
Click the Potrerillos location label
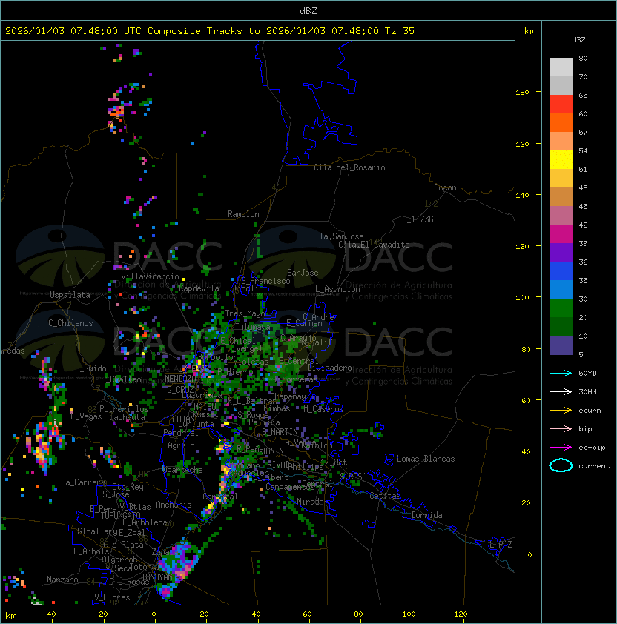pos(124,409)
